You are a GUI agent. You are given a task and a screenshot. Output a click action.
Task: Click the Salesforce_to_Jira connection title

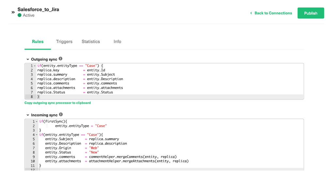pyautogui.click(x=38, y=9)
